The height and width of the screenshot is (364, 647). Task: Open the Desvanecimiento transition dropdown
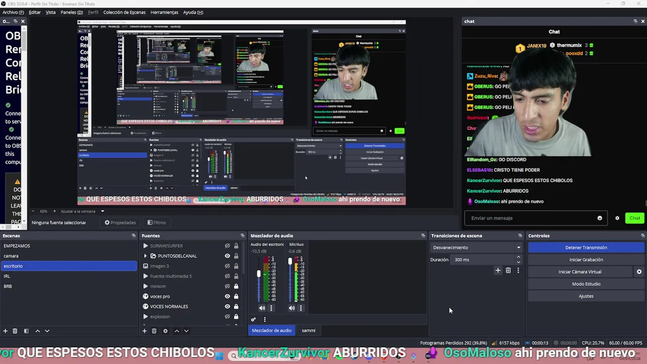(476, 248)
